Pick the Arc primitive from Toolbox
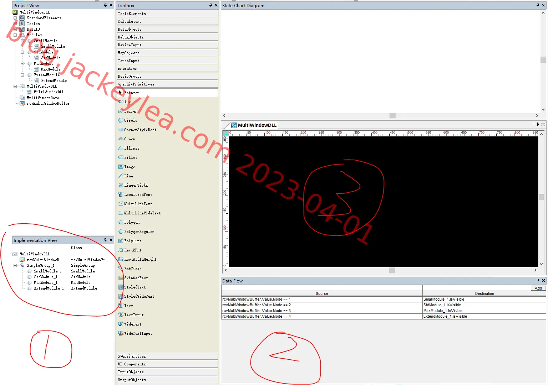 coord(127,102)
